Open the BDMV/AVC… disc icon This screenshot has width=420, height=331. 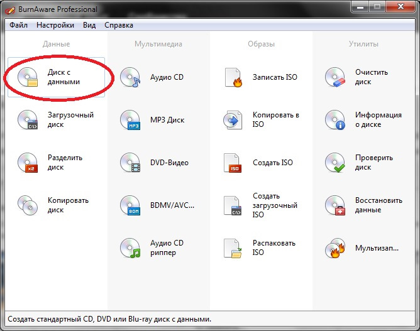click(130, 205)
